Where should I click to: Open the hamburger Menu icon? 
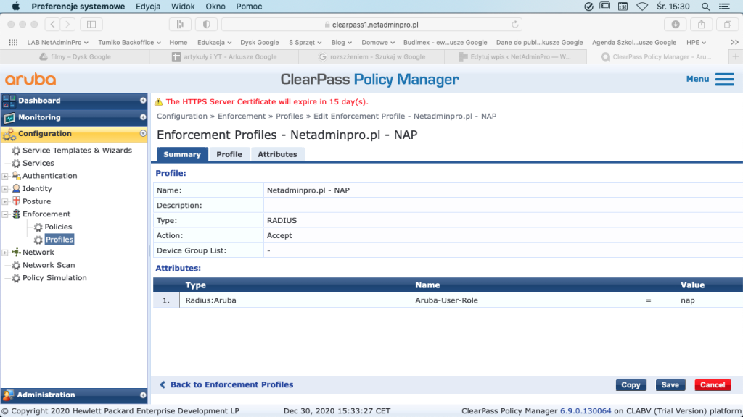pyautogui.click(x=725, y=79)
